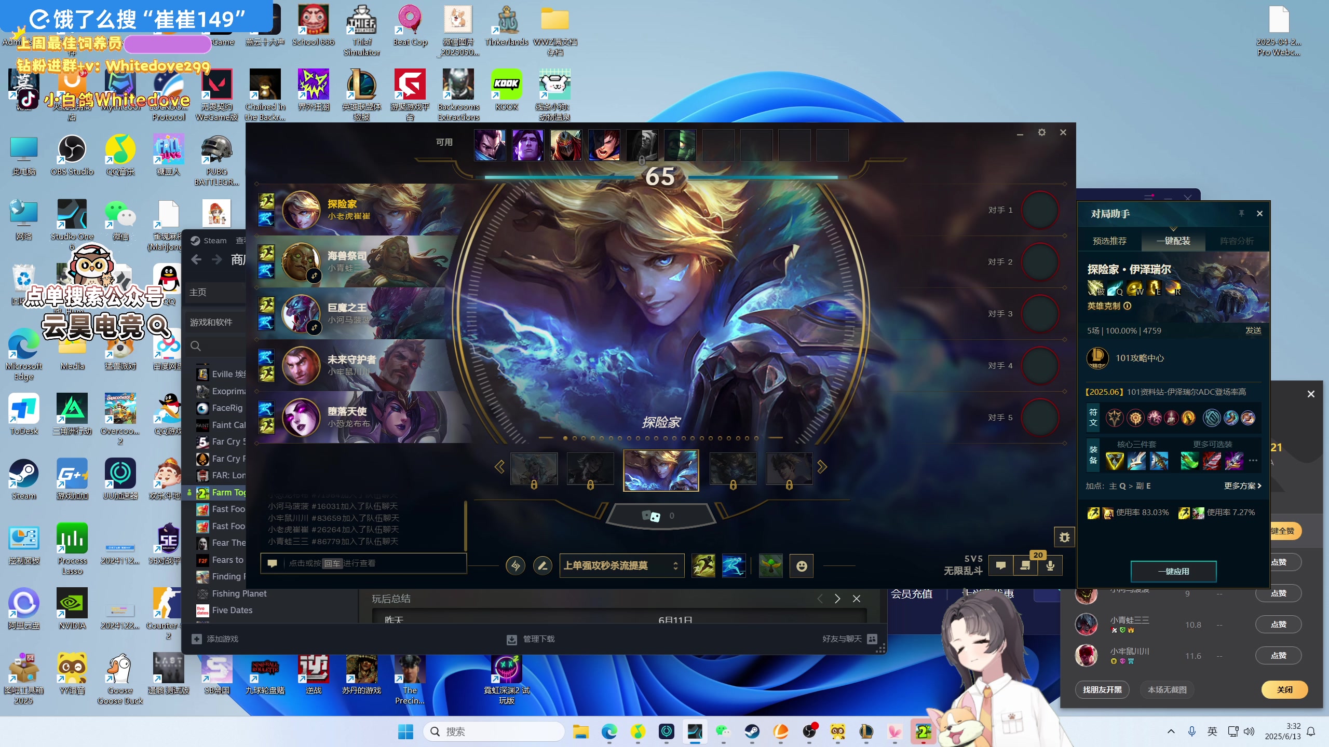Close the 玩后总结 panel
The height and width of the screenshot is (747, 1329).
[x=857, y=599]
